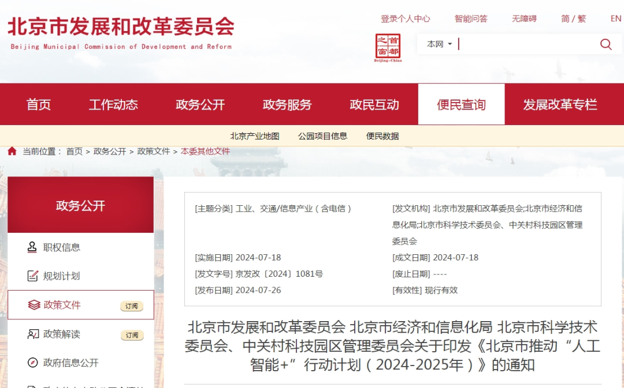
Task: Click the 订阅 button beside 政策文件
Action: pyautogui.click(x=132, y=306)
